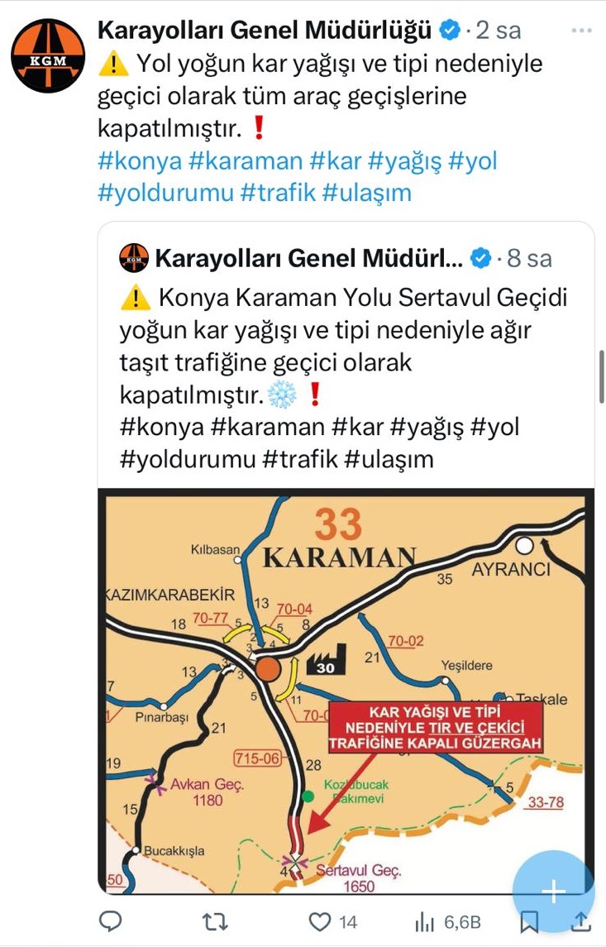This screenshot has width=606, height=947.
Task: Open three-dot more options menu
Action: pyautogui.click(x=581, y=31)
